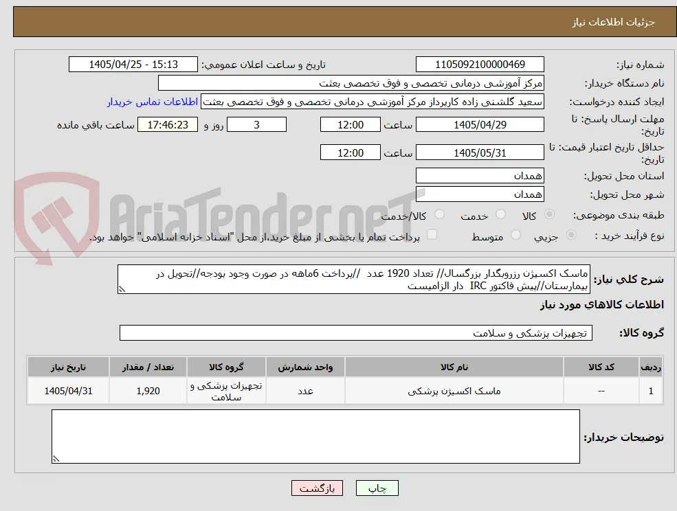This screenshot has width=677, height=511.
Task: Click the buyer notes textarea
Action: tap(315, 436)
